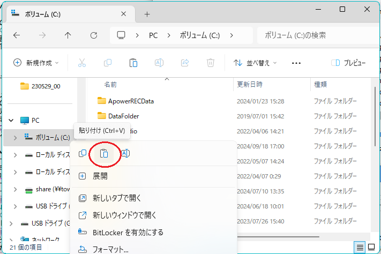381x254 pixels.
Task: Select the ApowerRECData folder
Action: click(131, 101)
